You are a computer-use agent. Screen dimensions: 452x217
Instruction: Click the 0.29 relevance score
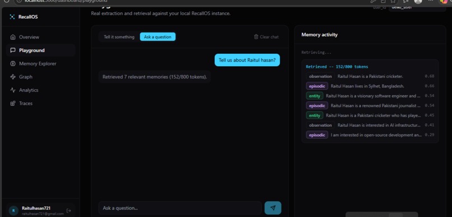[x=429, y=135]
